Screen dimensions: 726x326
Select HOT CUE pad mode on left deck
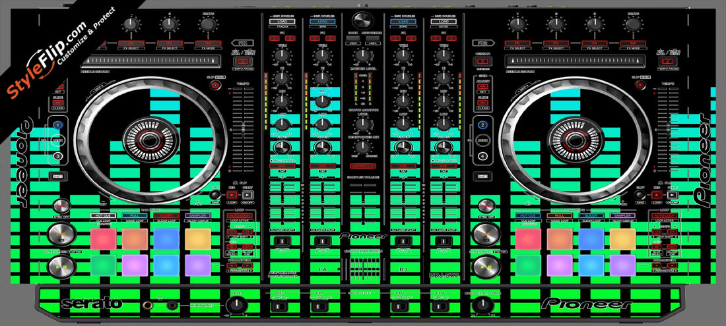point(102,215)
